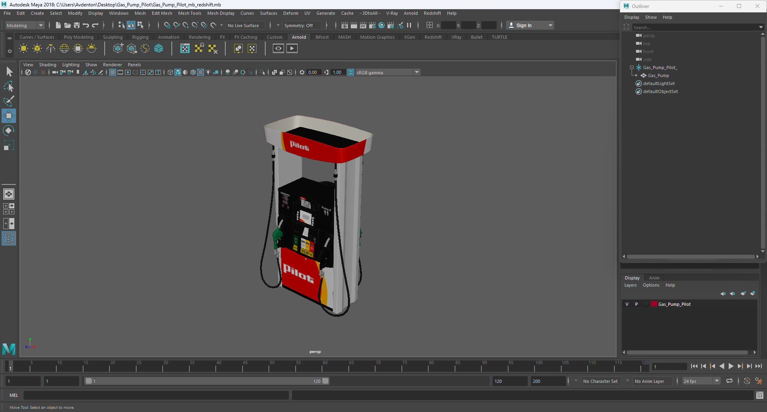The width and height of the screenshot is (767, 412).
Task: Click the Arnold TX manager checker icon
Action: tap(185, 49)
